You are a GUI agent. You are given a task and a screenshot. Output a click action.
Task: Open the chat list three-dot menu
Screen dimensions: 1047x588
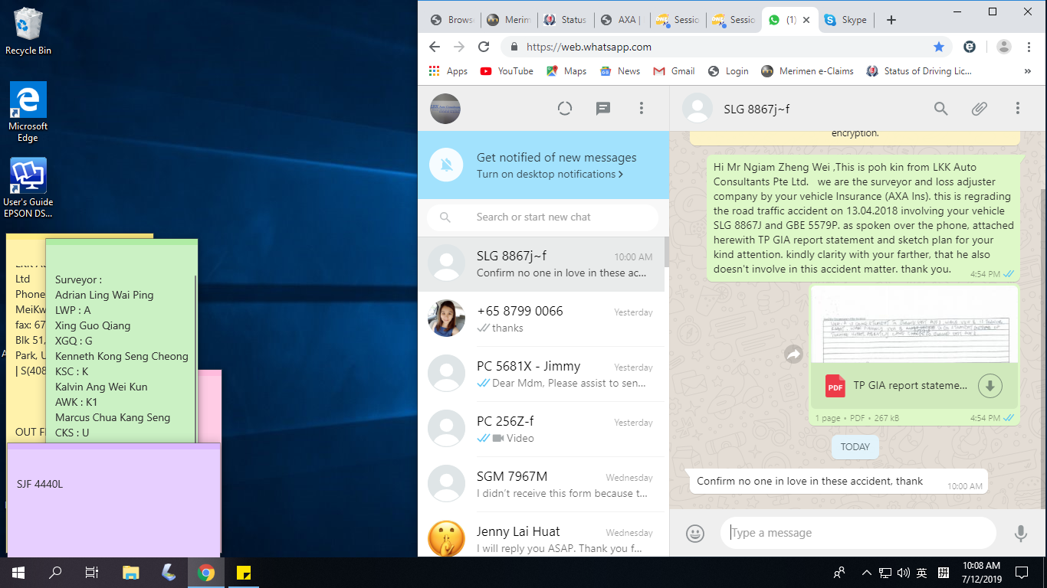tap(642, 109)
